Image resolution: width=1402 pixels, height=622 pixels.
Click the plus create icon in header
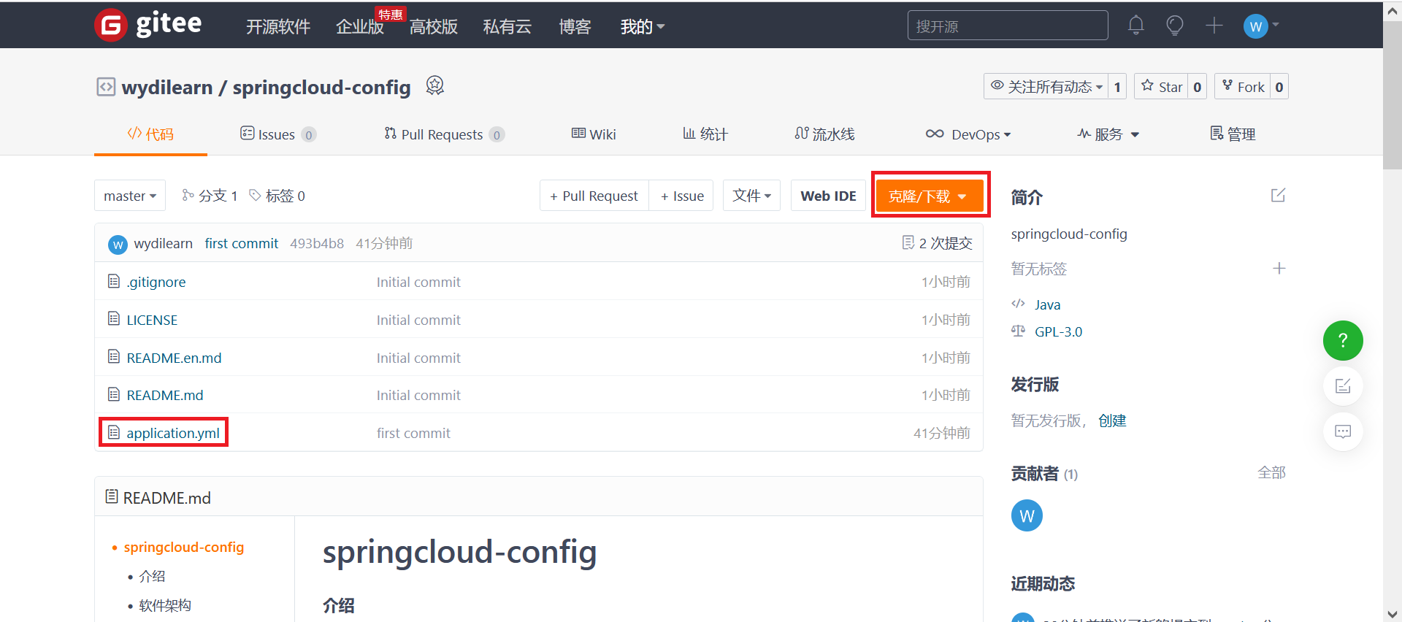(x=1214, y=26)
